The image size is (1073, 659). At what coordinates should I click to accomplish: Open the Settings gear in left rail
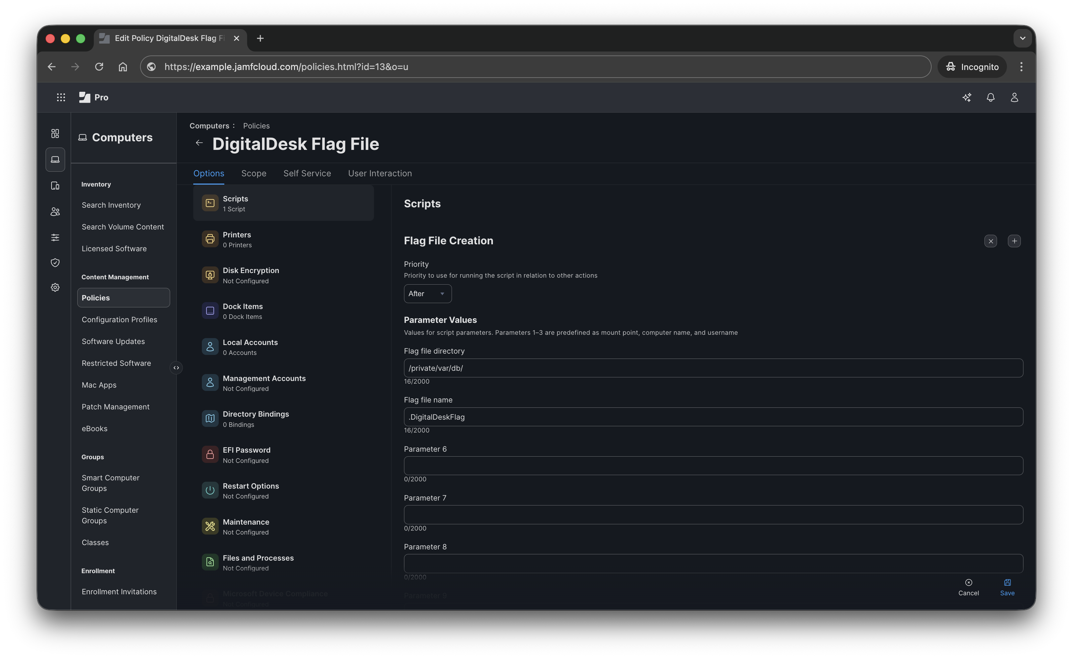(x=55, y=287)
